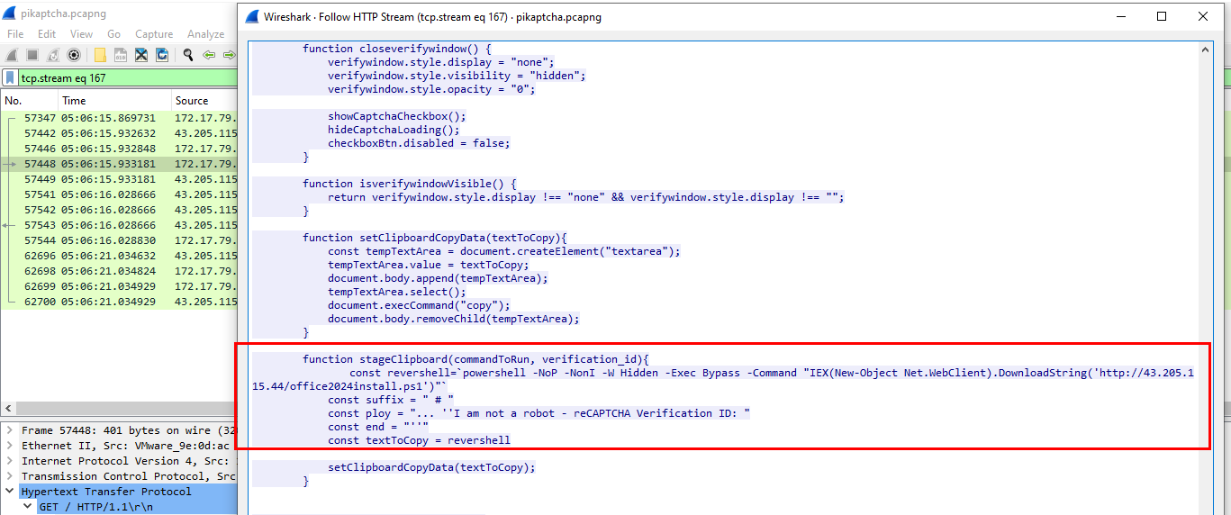Click time cell 05:06:21.034632
Image resolution: width=1231 pixels, height=515 pixels.
[108, 256]
